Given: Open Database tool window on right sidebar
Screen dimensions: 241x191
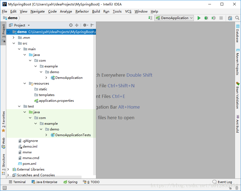Looking at the screenshot, I should coord(238,34).
